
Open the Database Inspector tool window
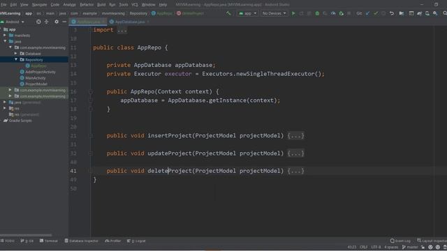[x=81, y=241]
